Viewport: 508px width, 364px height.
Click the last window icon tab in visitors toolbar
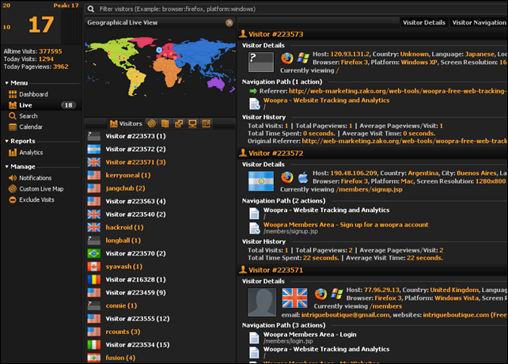coord(206,123)
